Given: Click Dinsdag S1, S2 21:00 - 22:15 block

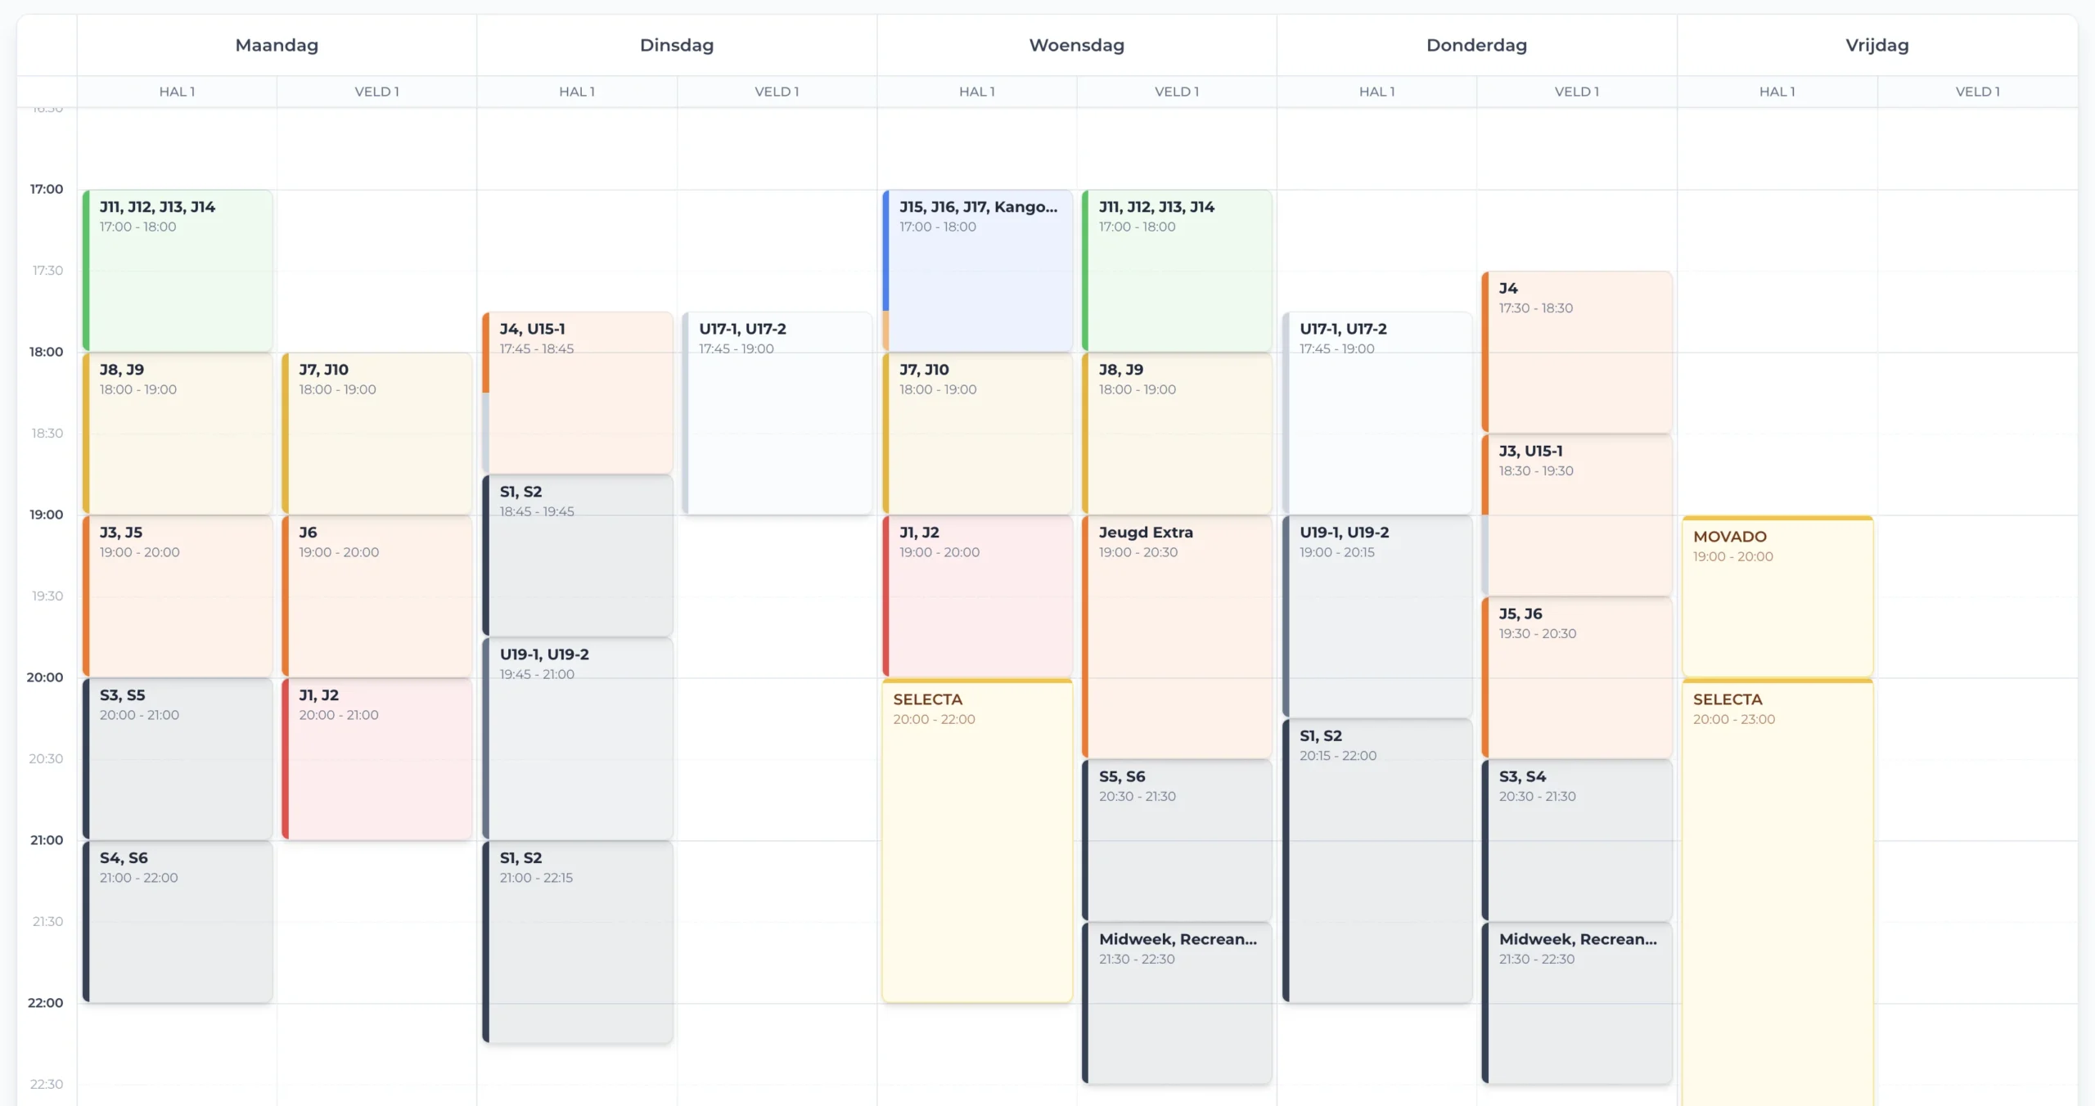Looking at the screenshot, I should click(578, 941).
